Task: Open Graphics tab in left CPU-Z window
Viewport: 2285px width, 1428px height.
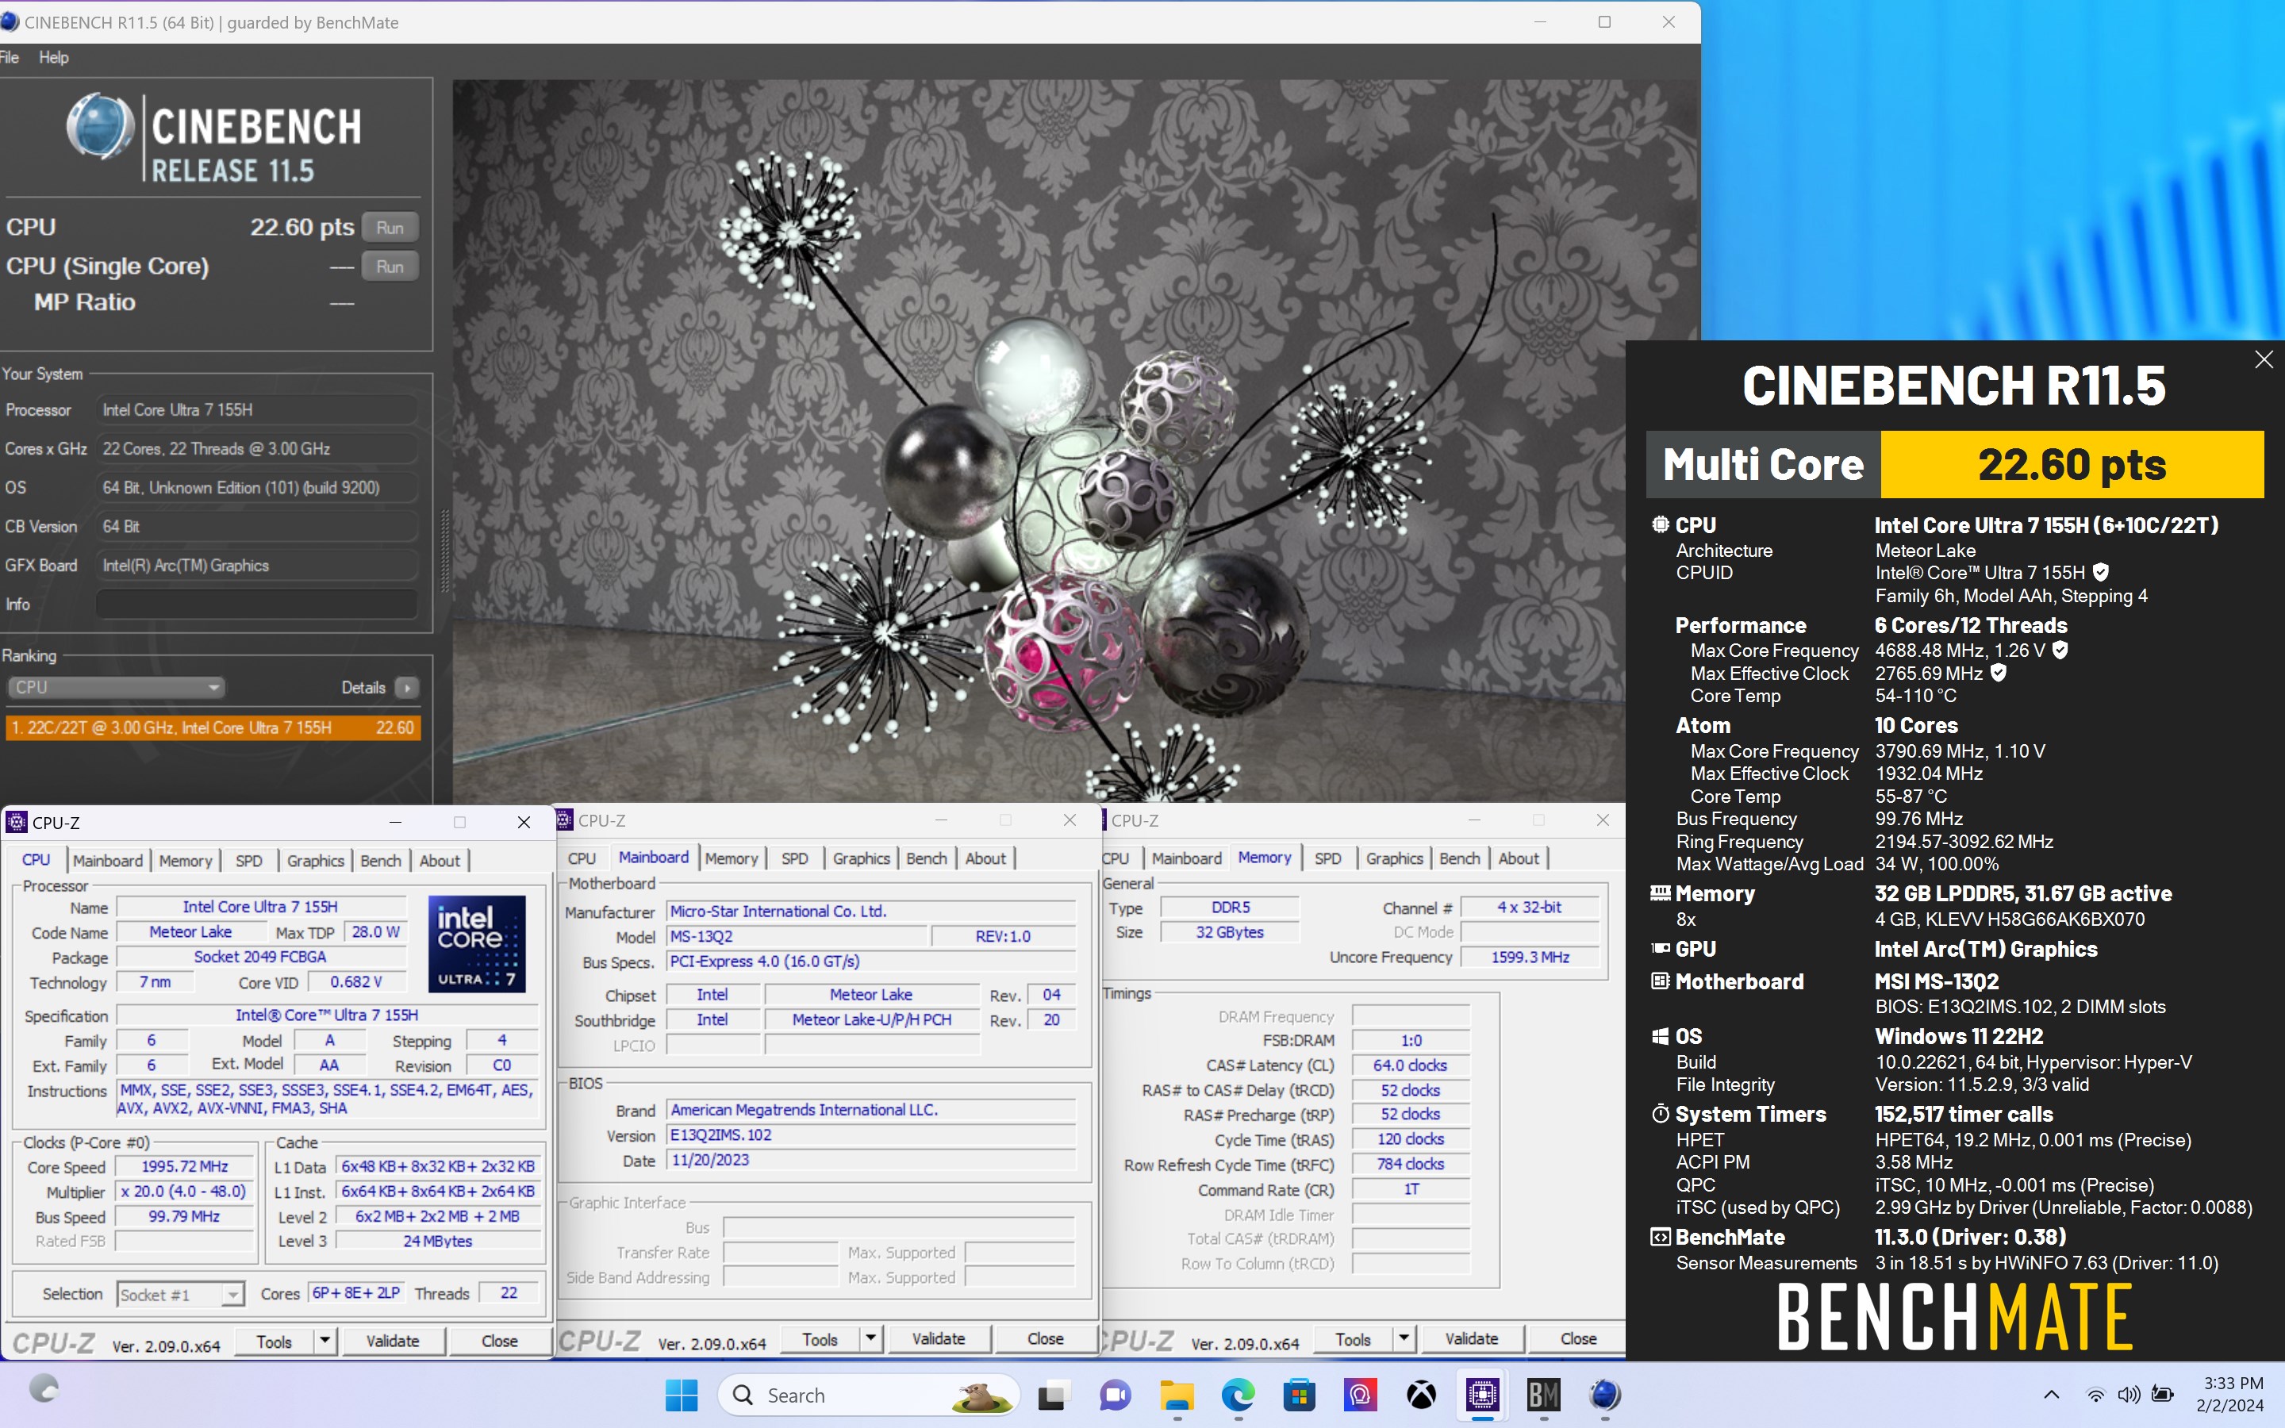Action: coord(315,861)
